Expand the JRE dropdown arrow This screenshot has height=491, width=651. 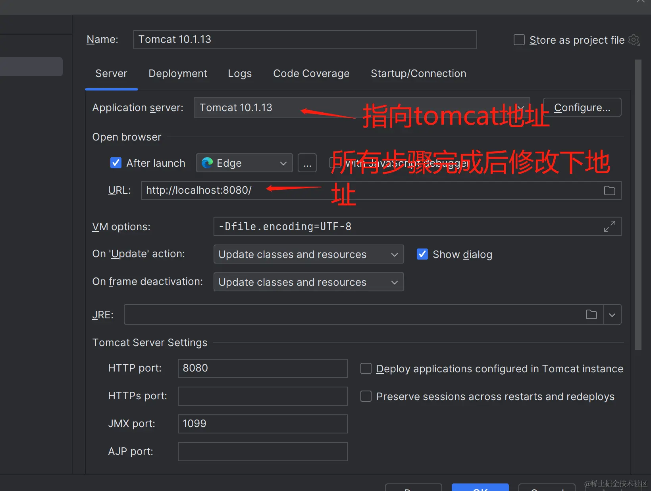pos(612,315)
